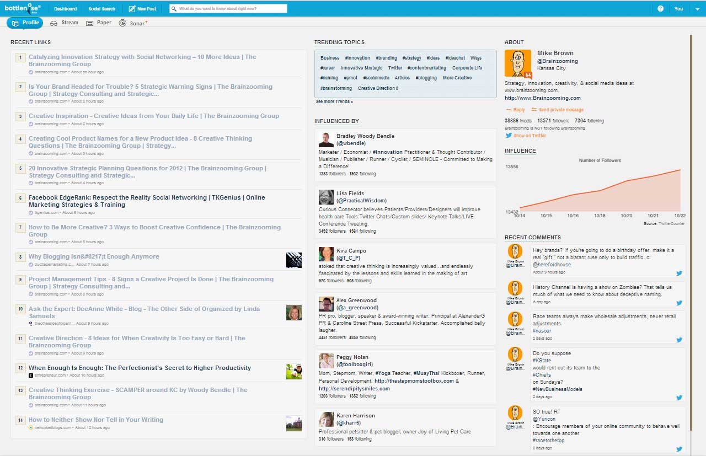This screenshot has width=706, height=456.
Task: Go to Dashboard in top bar
Action: [66, 9]
